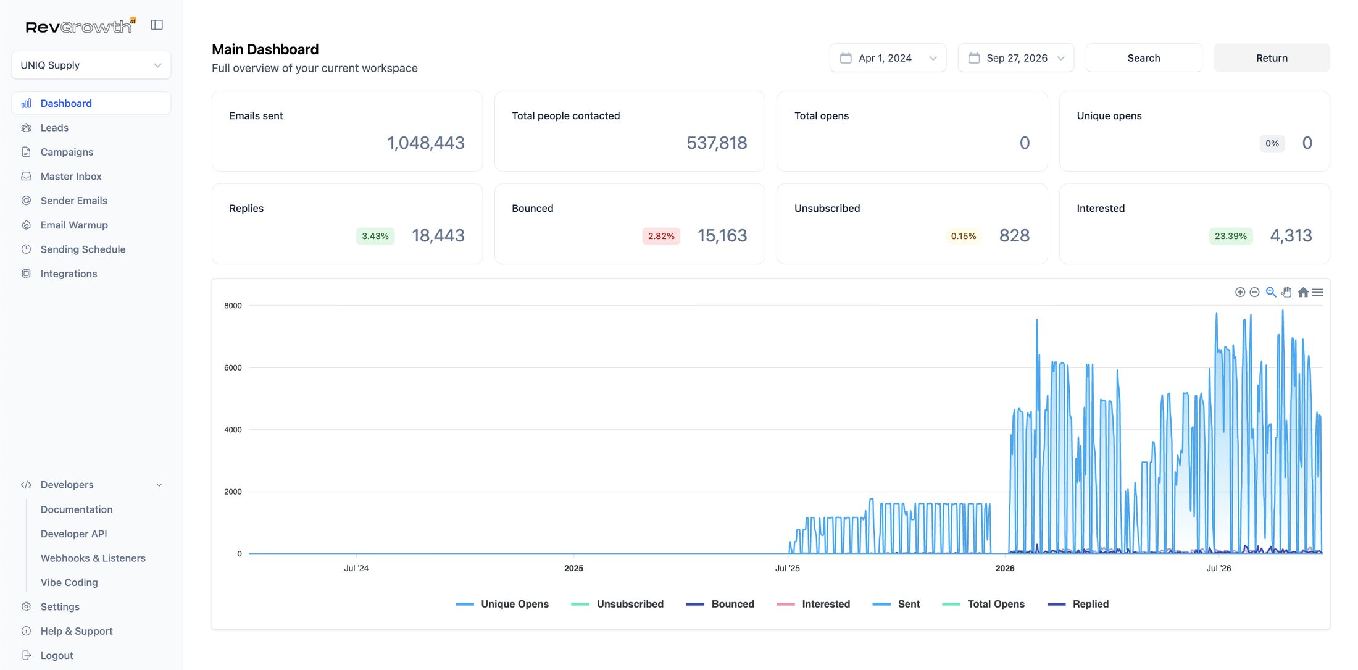The image size is (1358, 670).
Task: Activate the chart panning hand tool
Action: (1286, 292)
